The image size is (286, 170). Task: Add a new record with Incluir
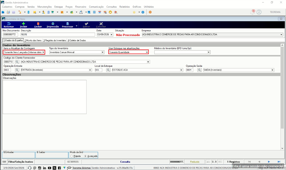pos(23,25)
